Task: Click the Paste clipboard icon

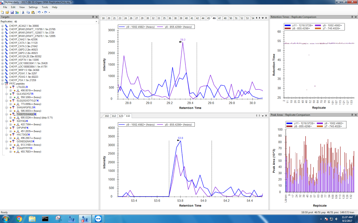Action: (33, 12)
